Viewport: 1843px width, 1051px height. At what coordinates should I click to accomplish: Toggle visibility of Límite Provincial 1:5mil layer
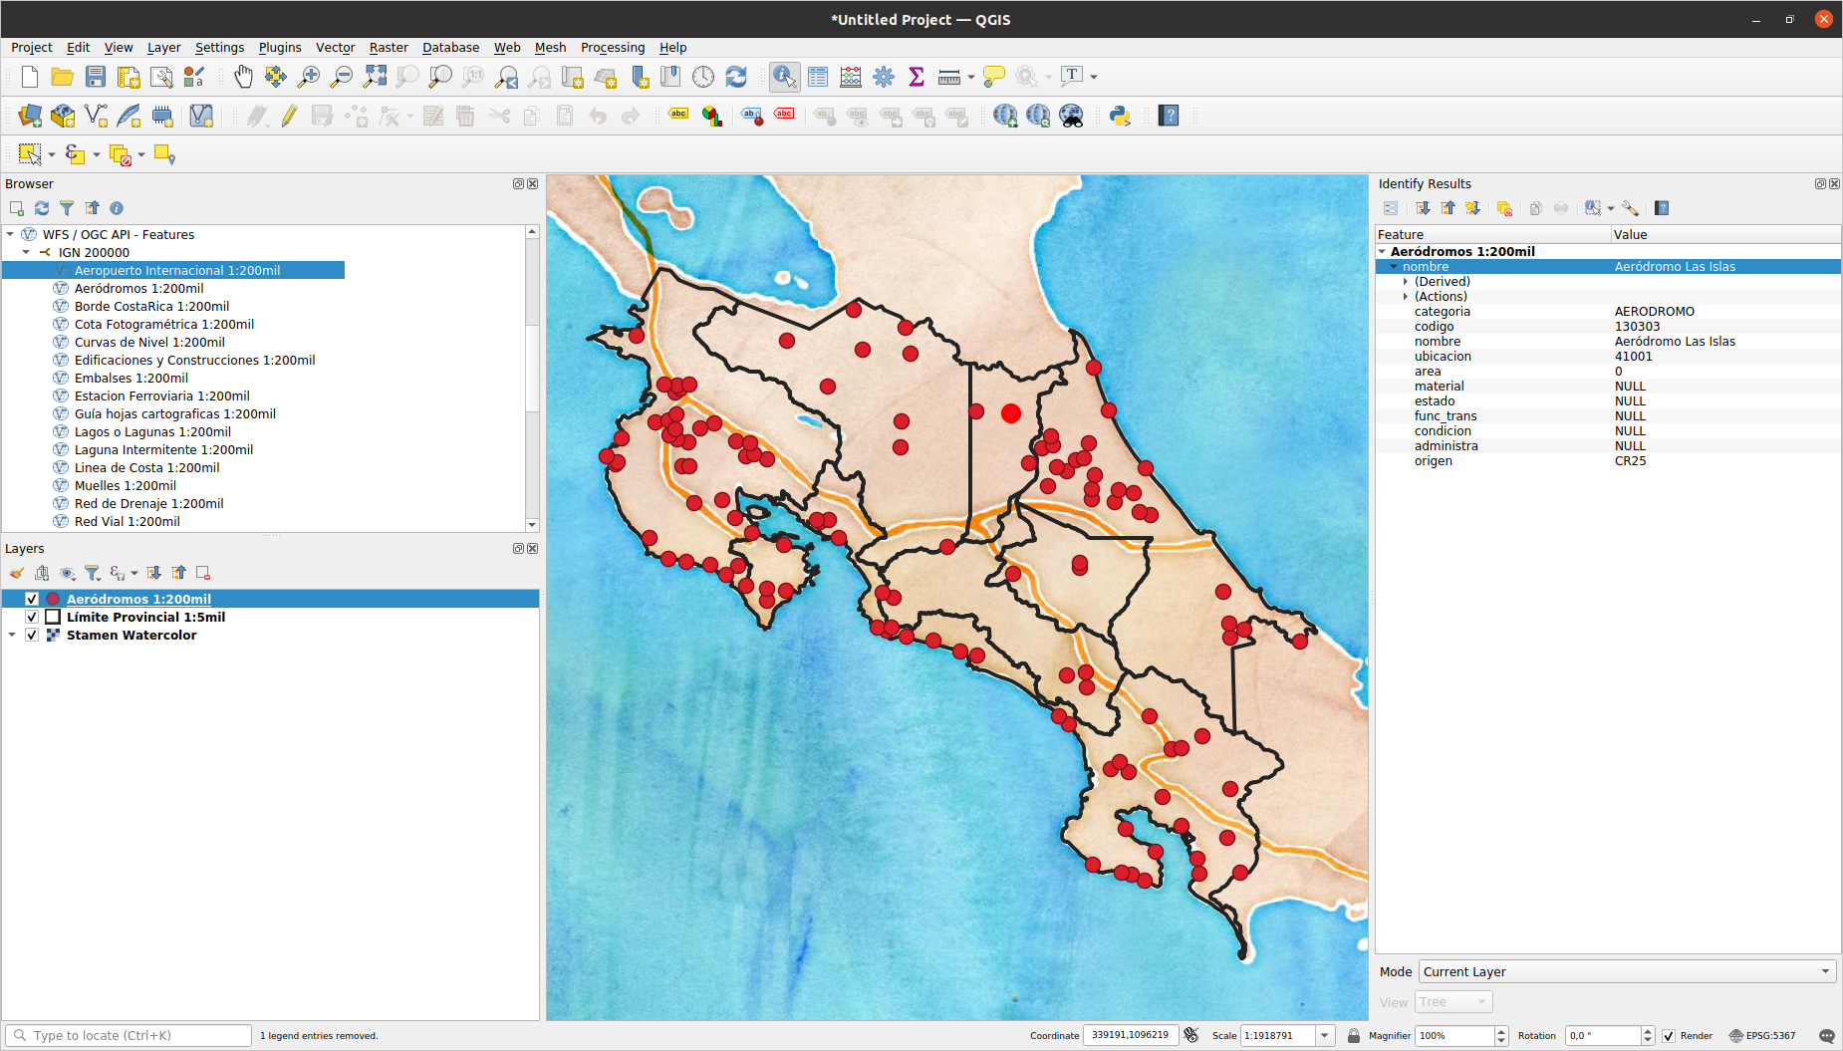(32, 617)
